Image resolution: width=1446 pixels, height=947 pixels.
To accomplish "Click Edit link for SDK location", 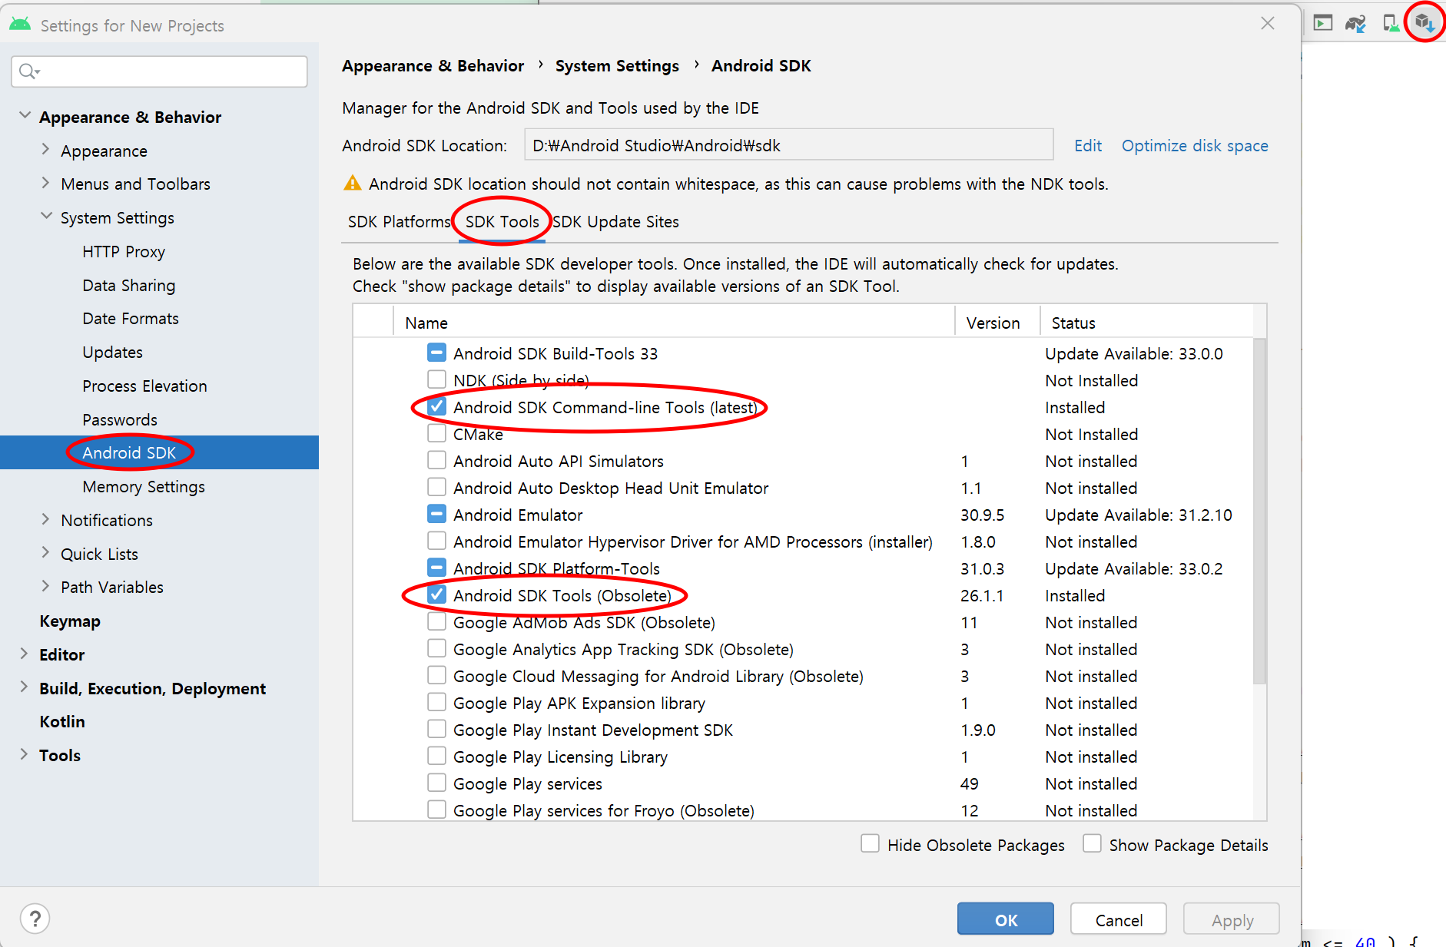I will (1088, 145).
